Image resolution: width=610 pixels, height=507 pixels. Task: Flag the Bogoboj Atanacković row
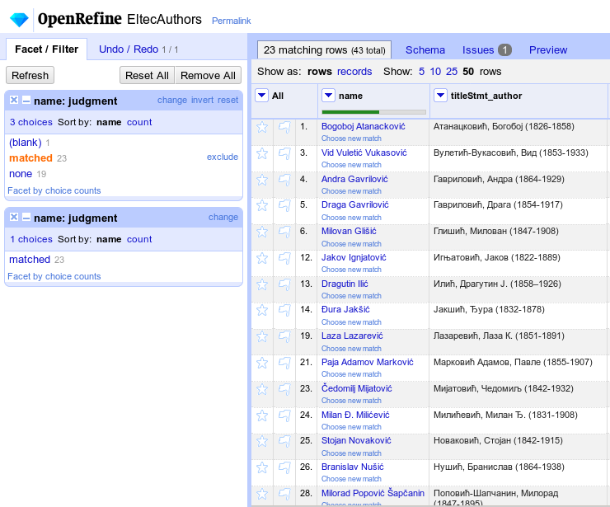tap(284, 127)
